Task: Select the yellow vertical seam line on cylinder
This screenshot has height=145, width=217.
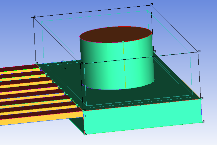Action: pyautogui.click(x=124, y=65)
